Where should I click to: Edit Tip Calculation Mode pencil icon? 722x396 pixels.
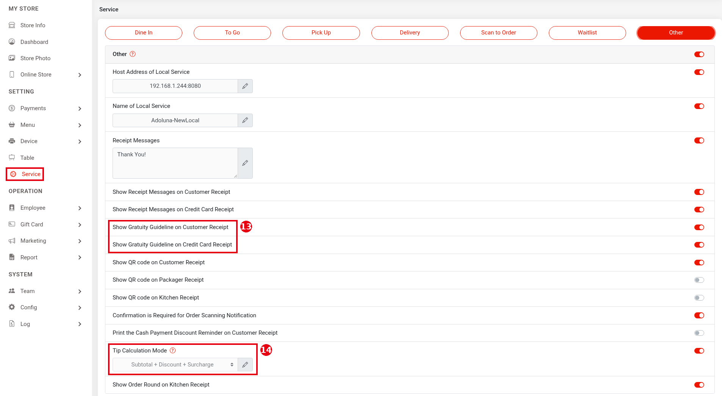click(245, 365)
